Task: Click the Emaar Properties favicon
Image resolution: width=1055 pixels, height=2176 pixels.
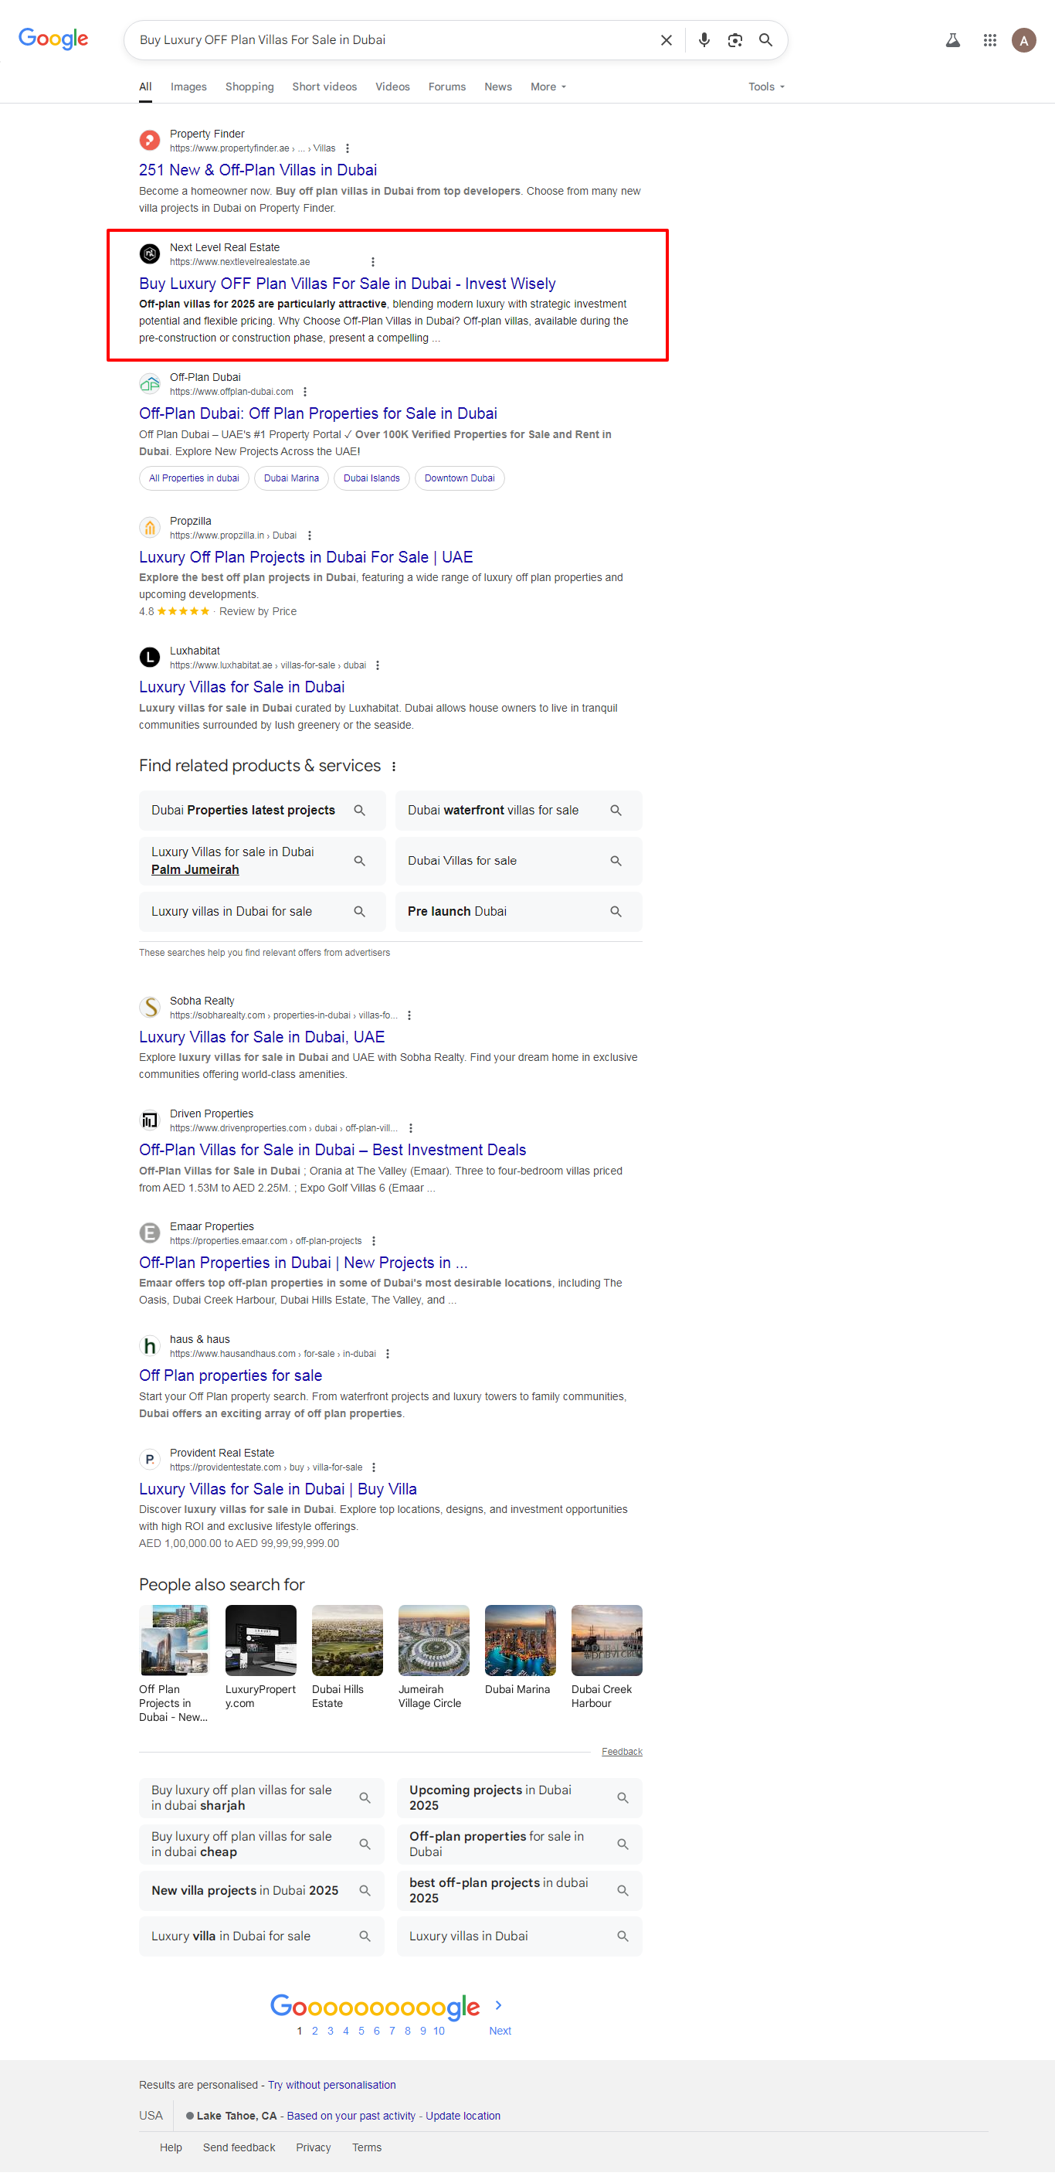Action: click(149, 1233)
